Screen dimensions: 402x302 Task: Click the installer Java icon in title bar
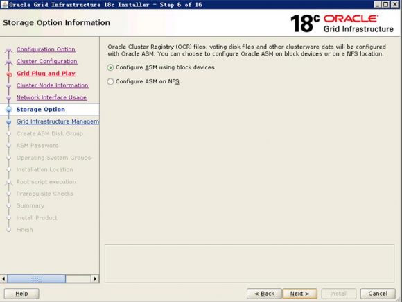click(x=4, y=4)
